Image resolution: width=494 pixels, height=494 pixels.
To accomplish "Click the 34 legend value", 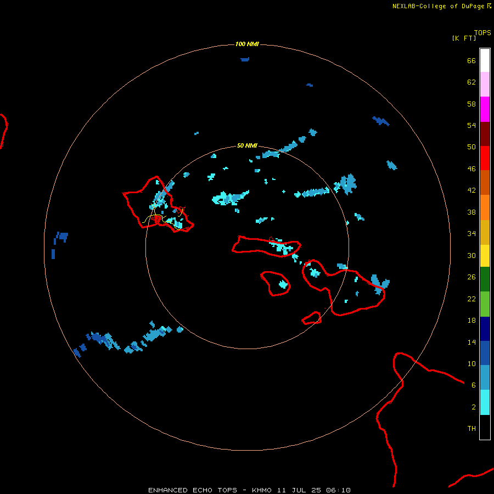I will click(x=471, y=233).
